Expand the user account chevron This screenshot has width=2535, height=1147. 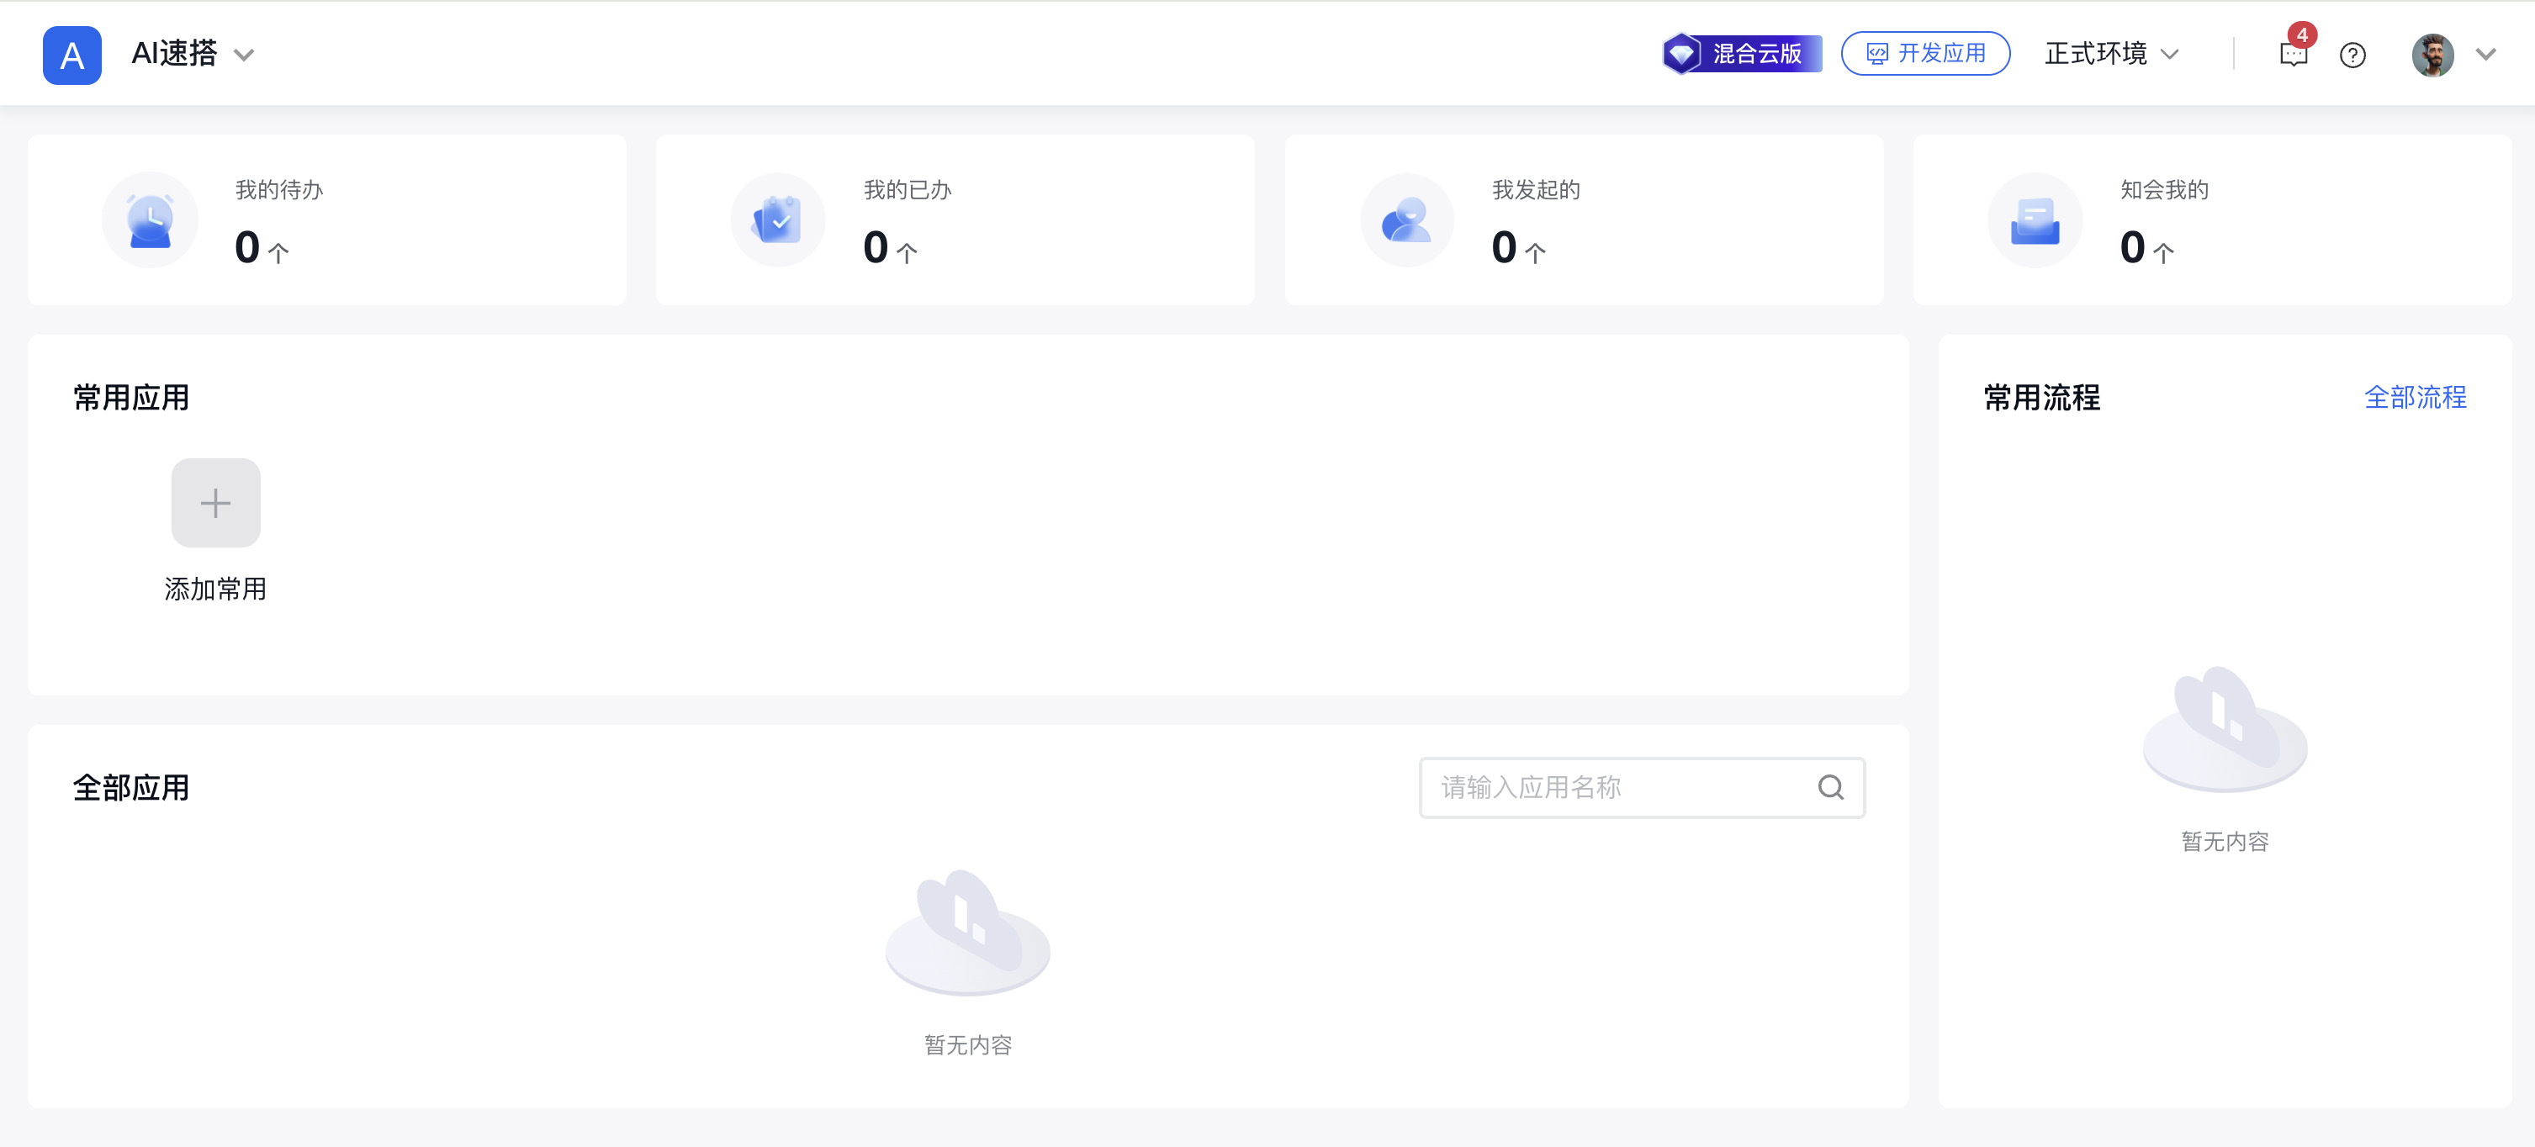point(2485,55)
